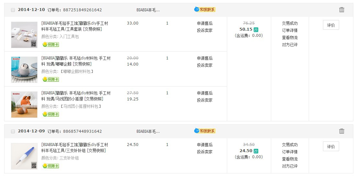Open the fox felt kit thumbnail
The image size is (355, 176).
24,105
